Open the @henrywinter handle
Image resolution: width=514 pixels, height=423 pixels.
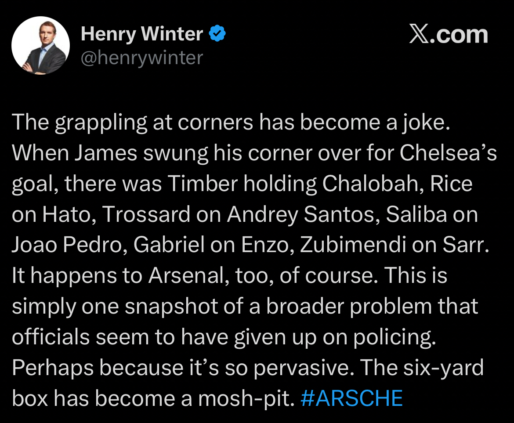142,57
